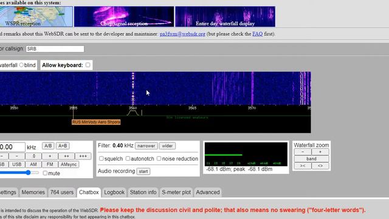Tune up with the ++ step button

click(66, 156)
